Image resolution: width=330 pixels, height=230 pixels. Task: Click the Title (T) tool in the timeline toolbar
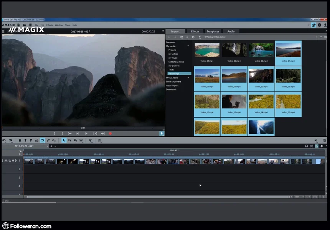pos(25,140)
